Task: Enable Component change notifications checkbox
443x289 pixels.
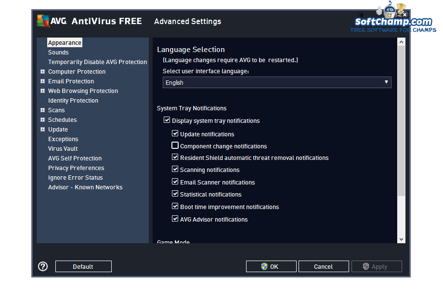Action: pos(175,145)
